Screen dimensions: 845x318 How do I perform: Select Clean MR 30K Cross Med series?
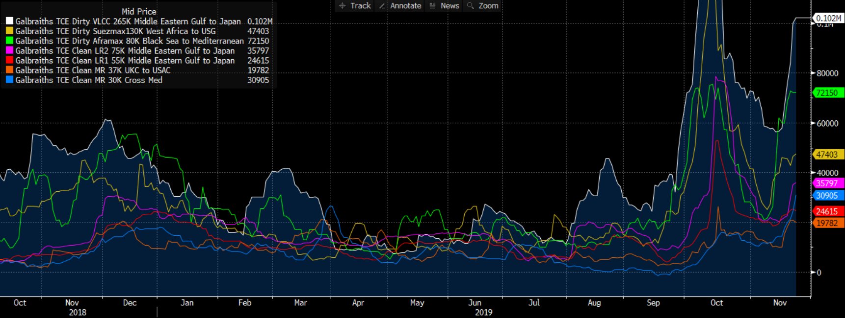pos(89,80)
